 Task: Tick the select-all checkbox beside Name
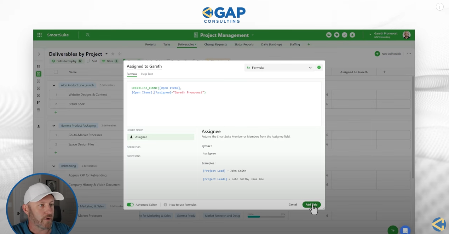tap(56, 72)
